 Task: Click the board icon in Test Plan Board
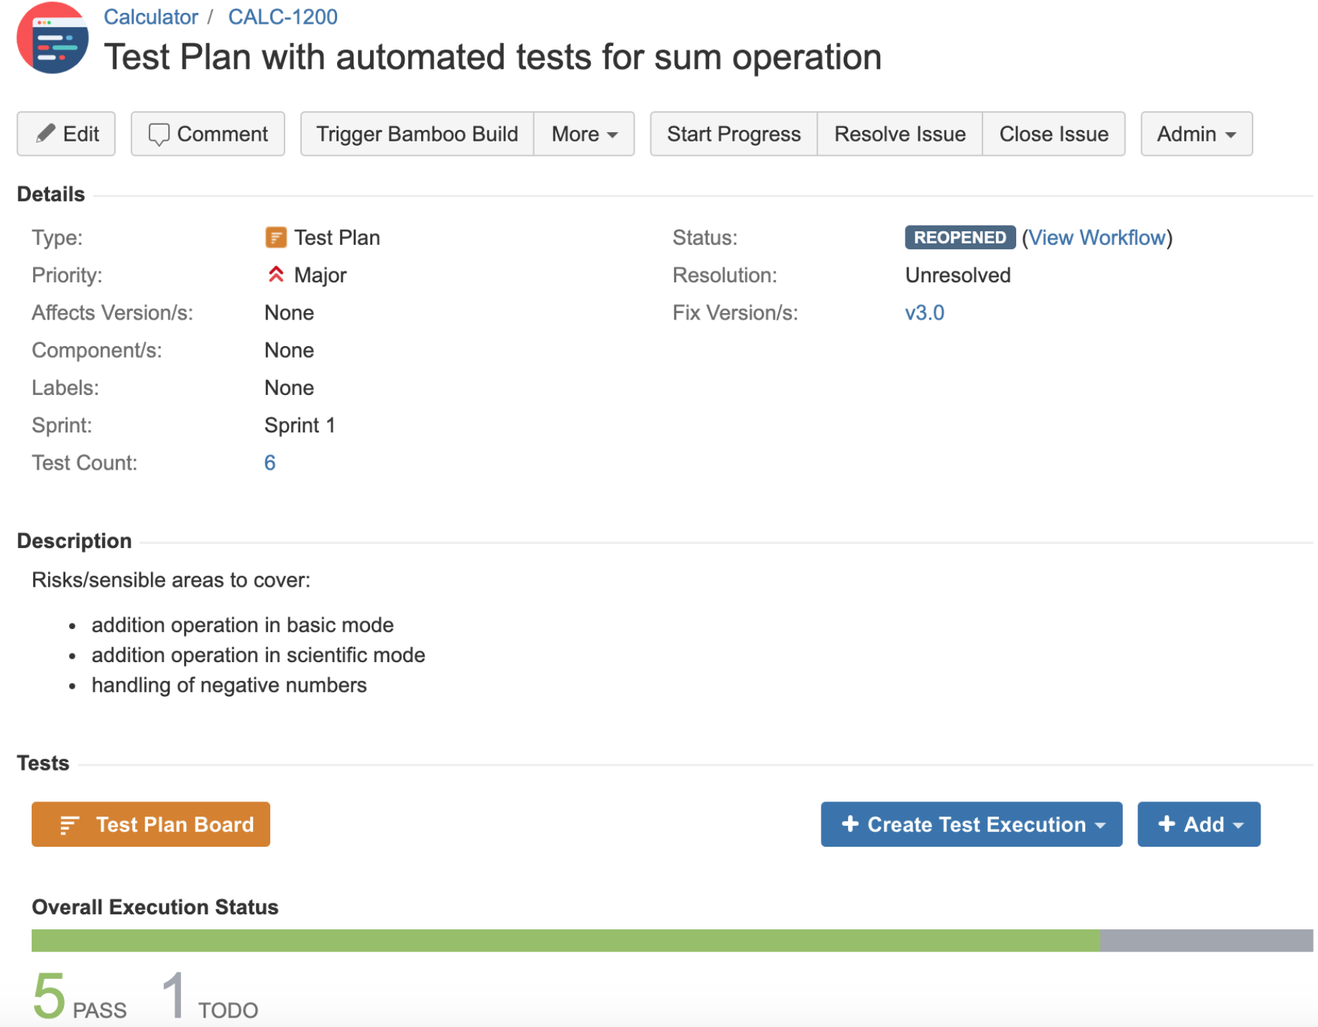click(68, 824)
